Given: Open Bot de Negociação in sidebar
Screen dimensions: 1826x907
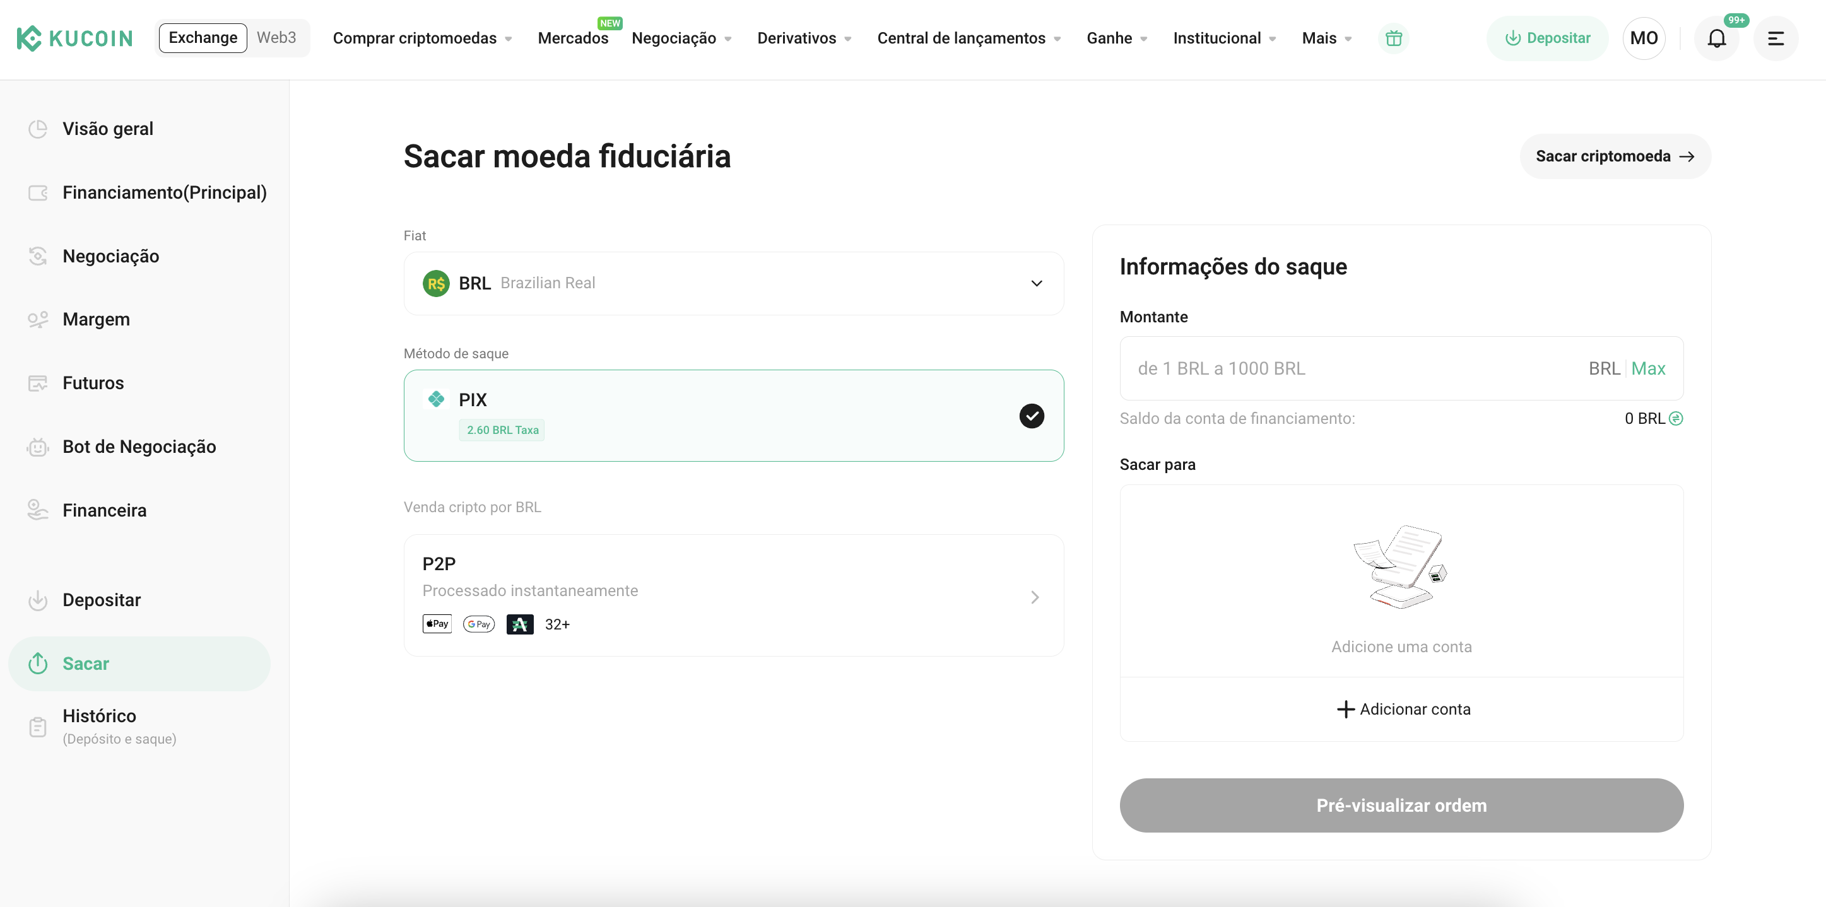Looking at the screenshot, I should click(x=139, y=447).
